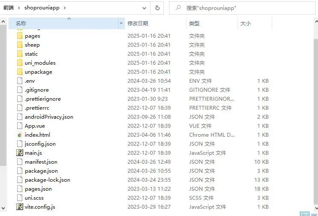Click the Chrome icon of index.html
Viewport: 318px width, 216px height.
[x=20, y=135]
